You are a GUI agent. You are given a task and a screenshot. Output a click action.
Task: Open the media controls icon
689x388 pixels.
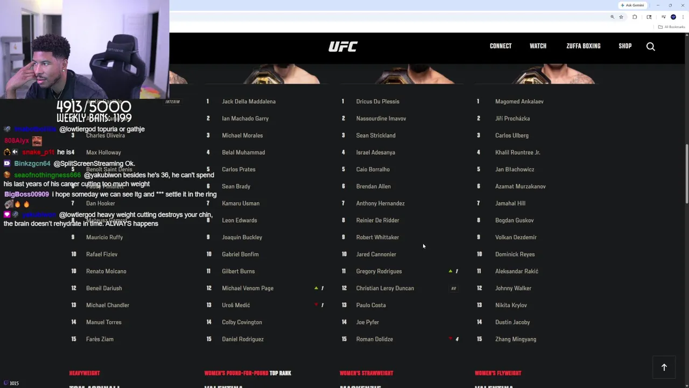[x=663, y=17]
